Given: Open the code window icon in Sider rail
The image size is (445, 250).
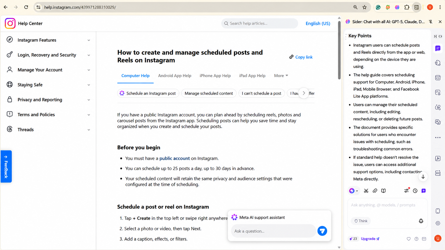Looking at the screenshot, I should pos(438,78).
